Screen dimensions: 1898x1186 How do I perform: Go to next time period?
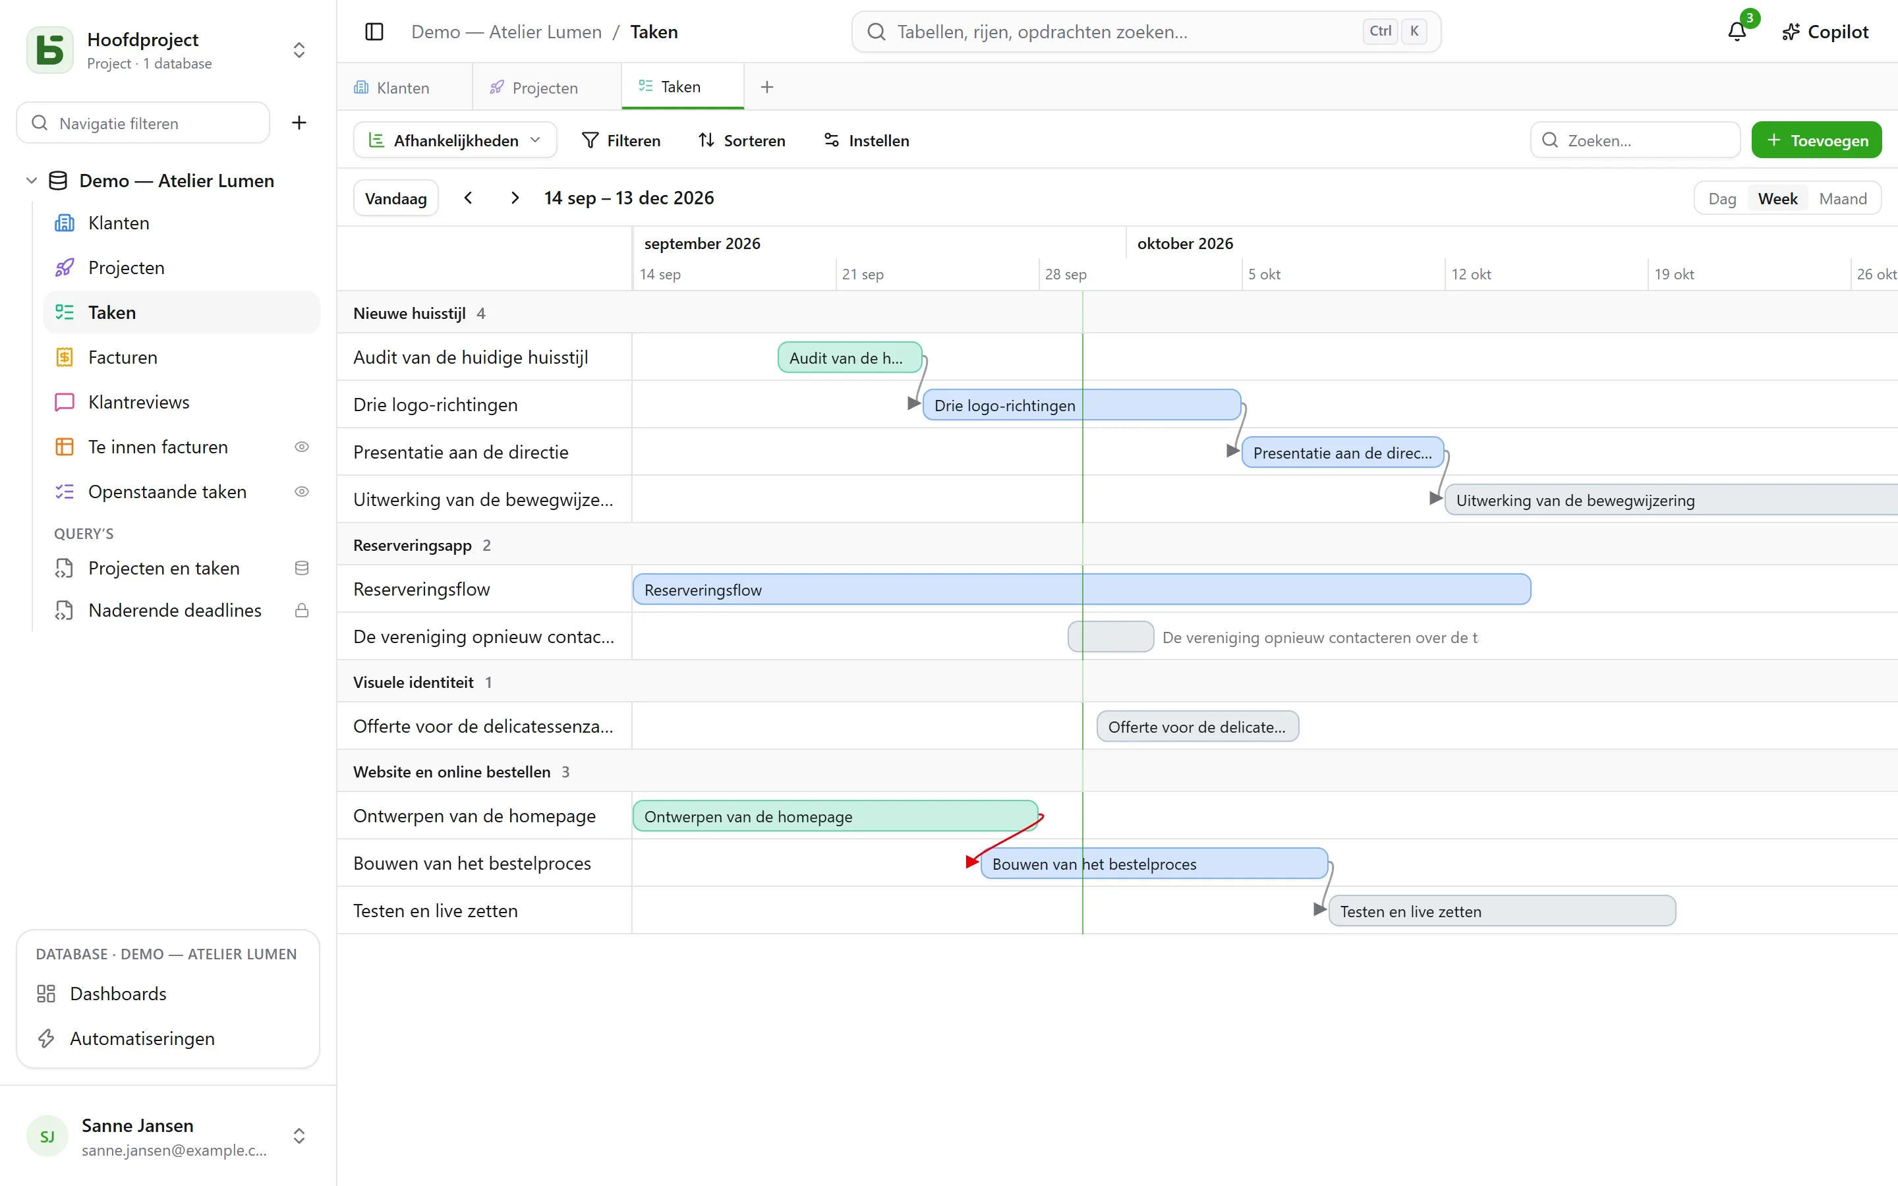tap(515, 198)
